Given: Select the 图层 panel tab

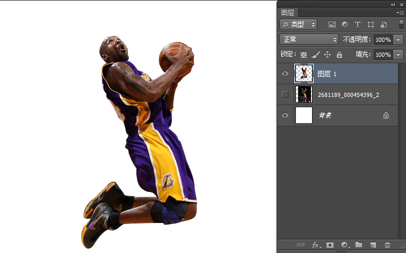Looking at the screenshot, I should 288,12.
